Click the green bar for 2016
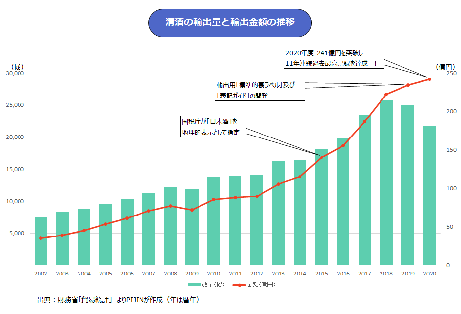The width and height of the screenshot is (461, 314). point(343,202)
